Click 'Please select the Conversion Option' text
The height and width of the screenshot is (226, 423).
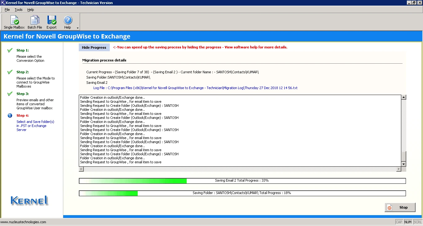click(x=30, y=59)
